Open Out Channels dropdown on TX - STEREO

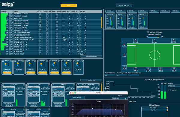coord(9,105)
